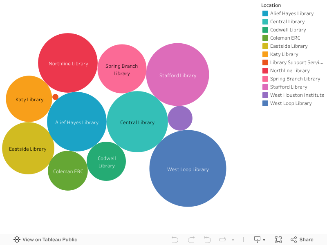Image resolution: width=327 pixels, height=245 pixels.
Task: Expand the refresh options dropdown arrow
Action: click(233, 240)
